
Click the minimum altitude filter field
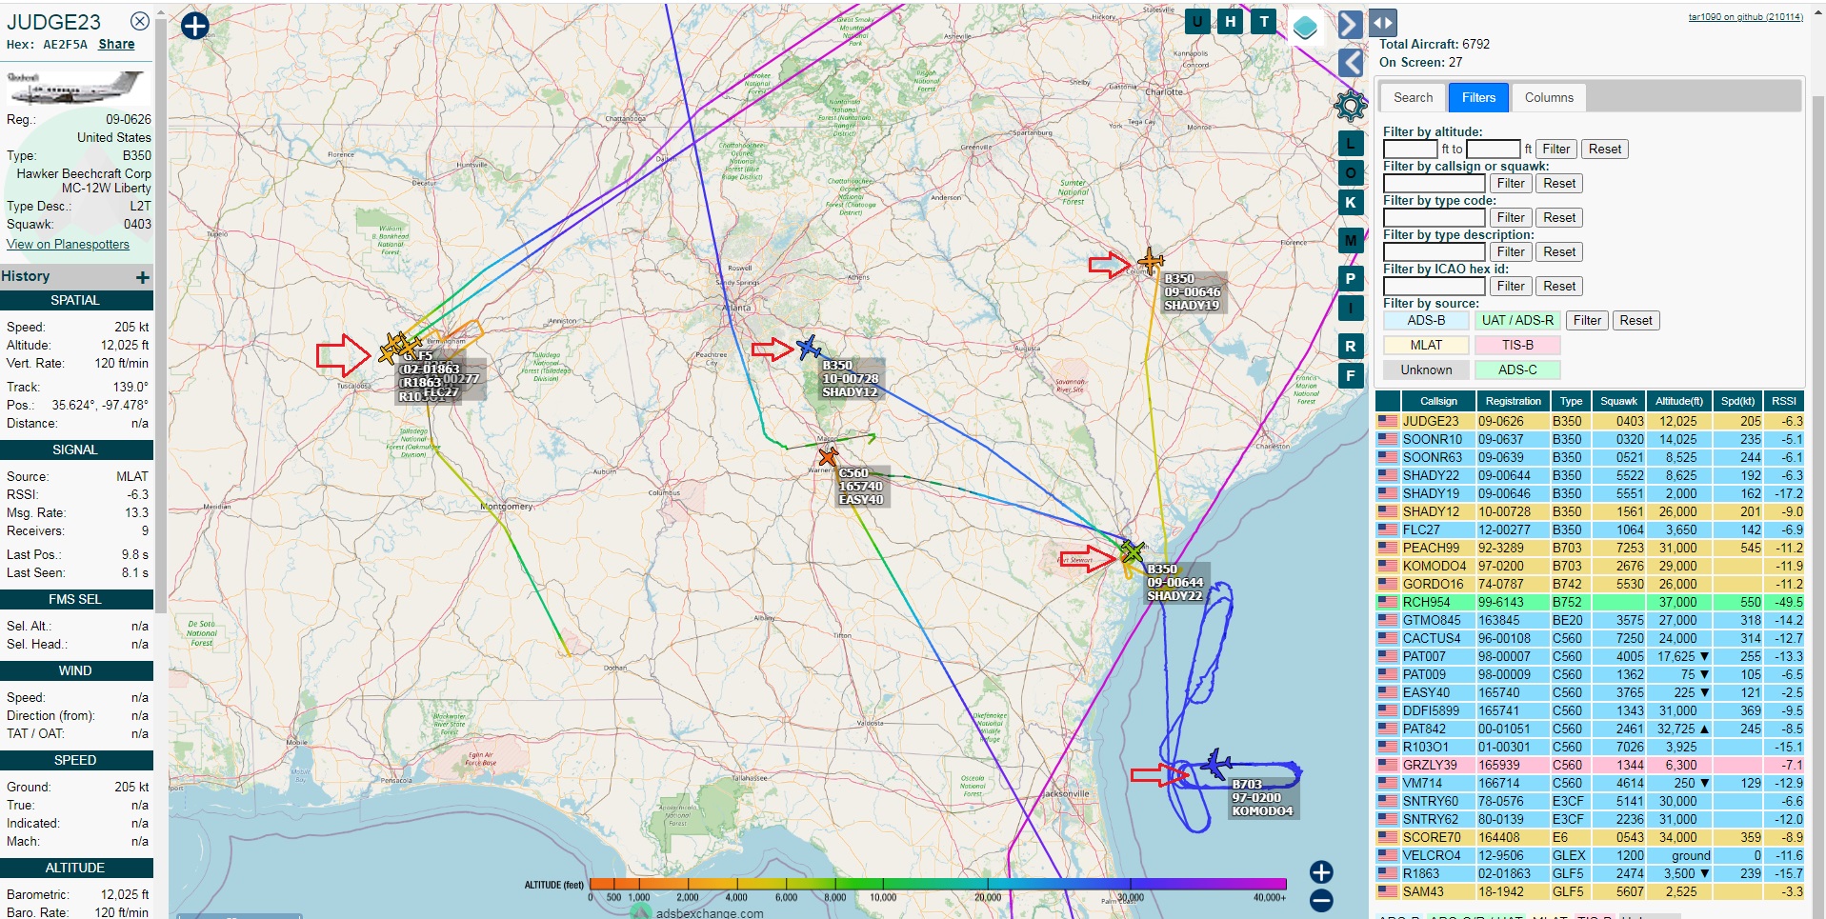(x=1410, y=149)
